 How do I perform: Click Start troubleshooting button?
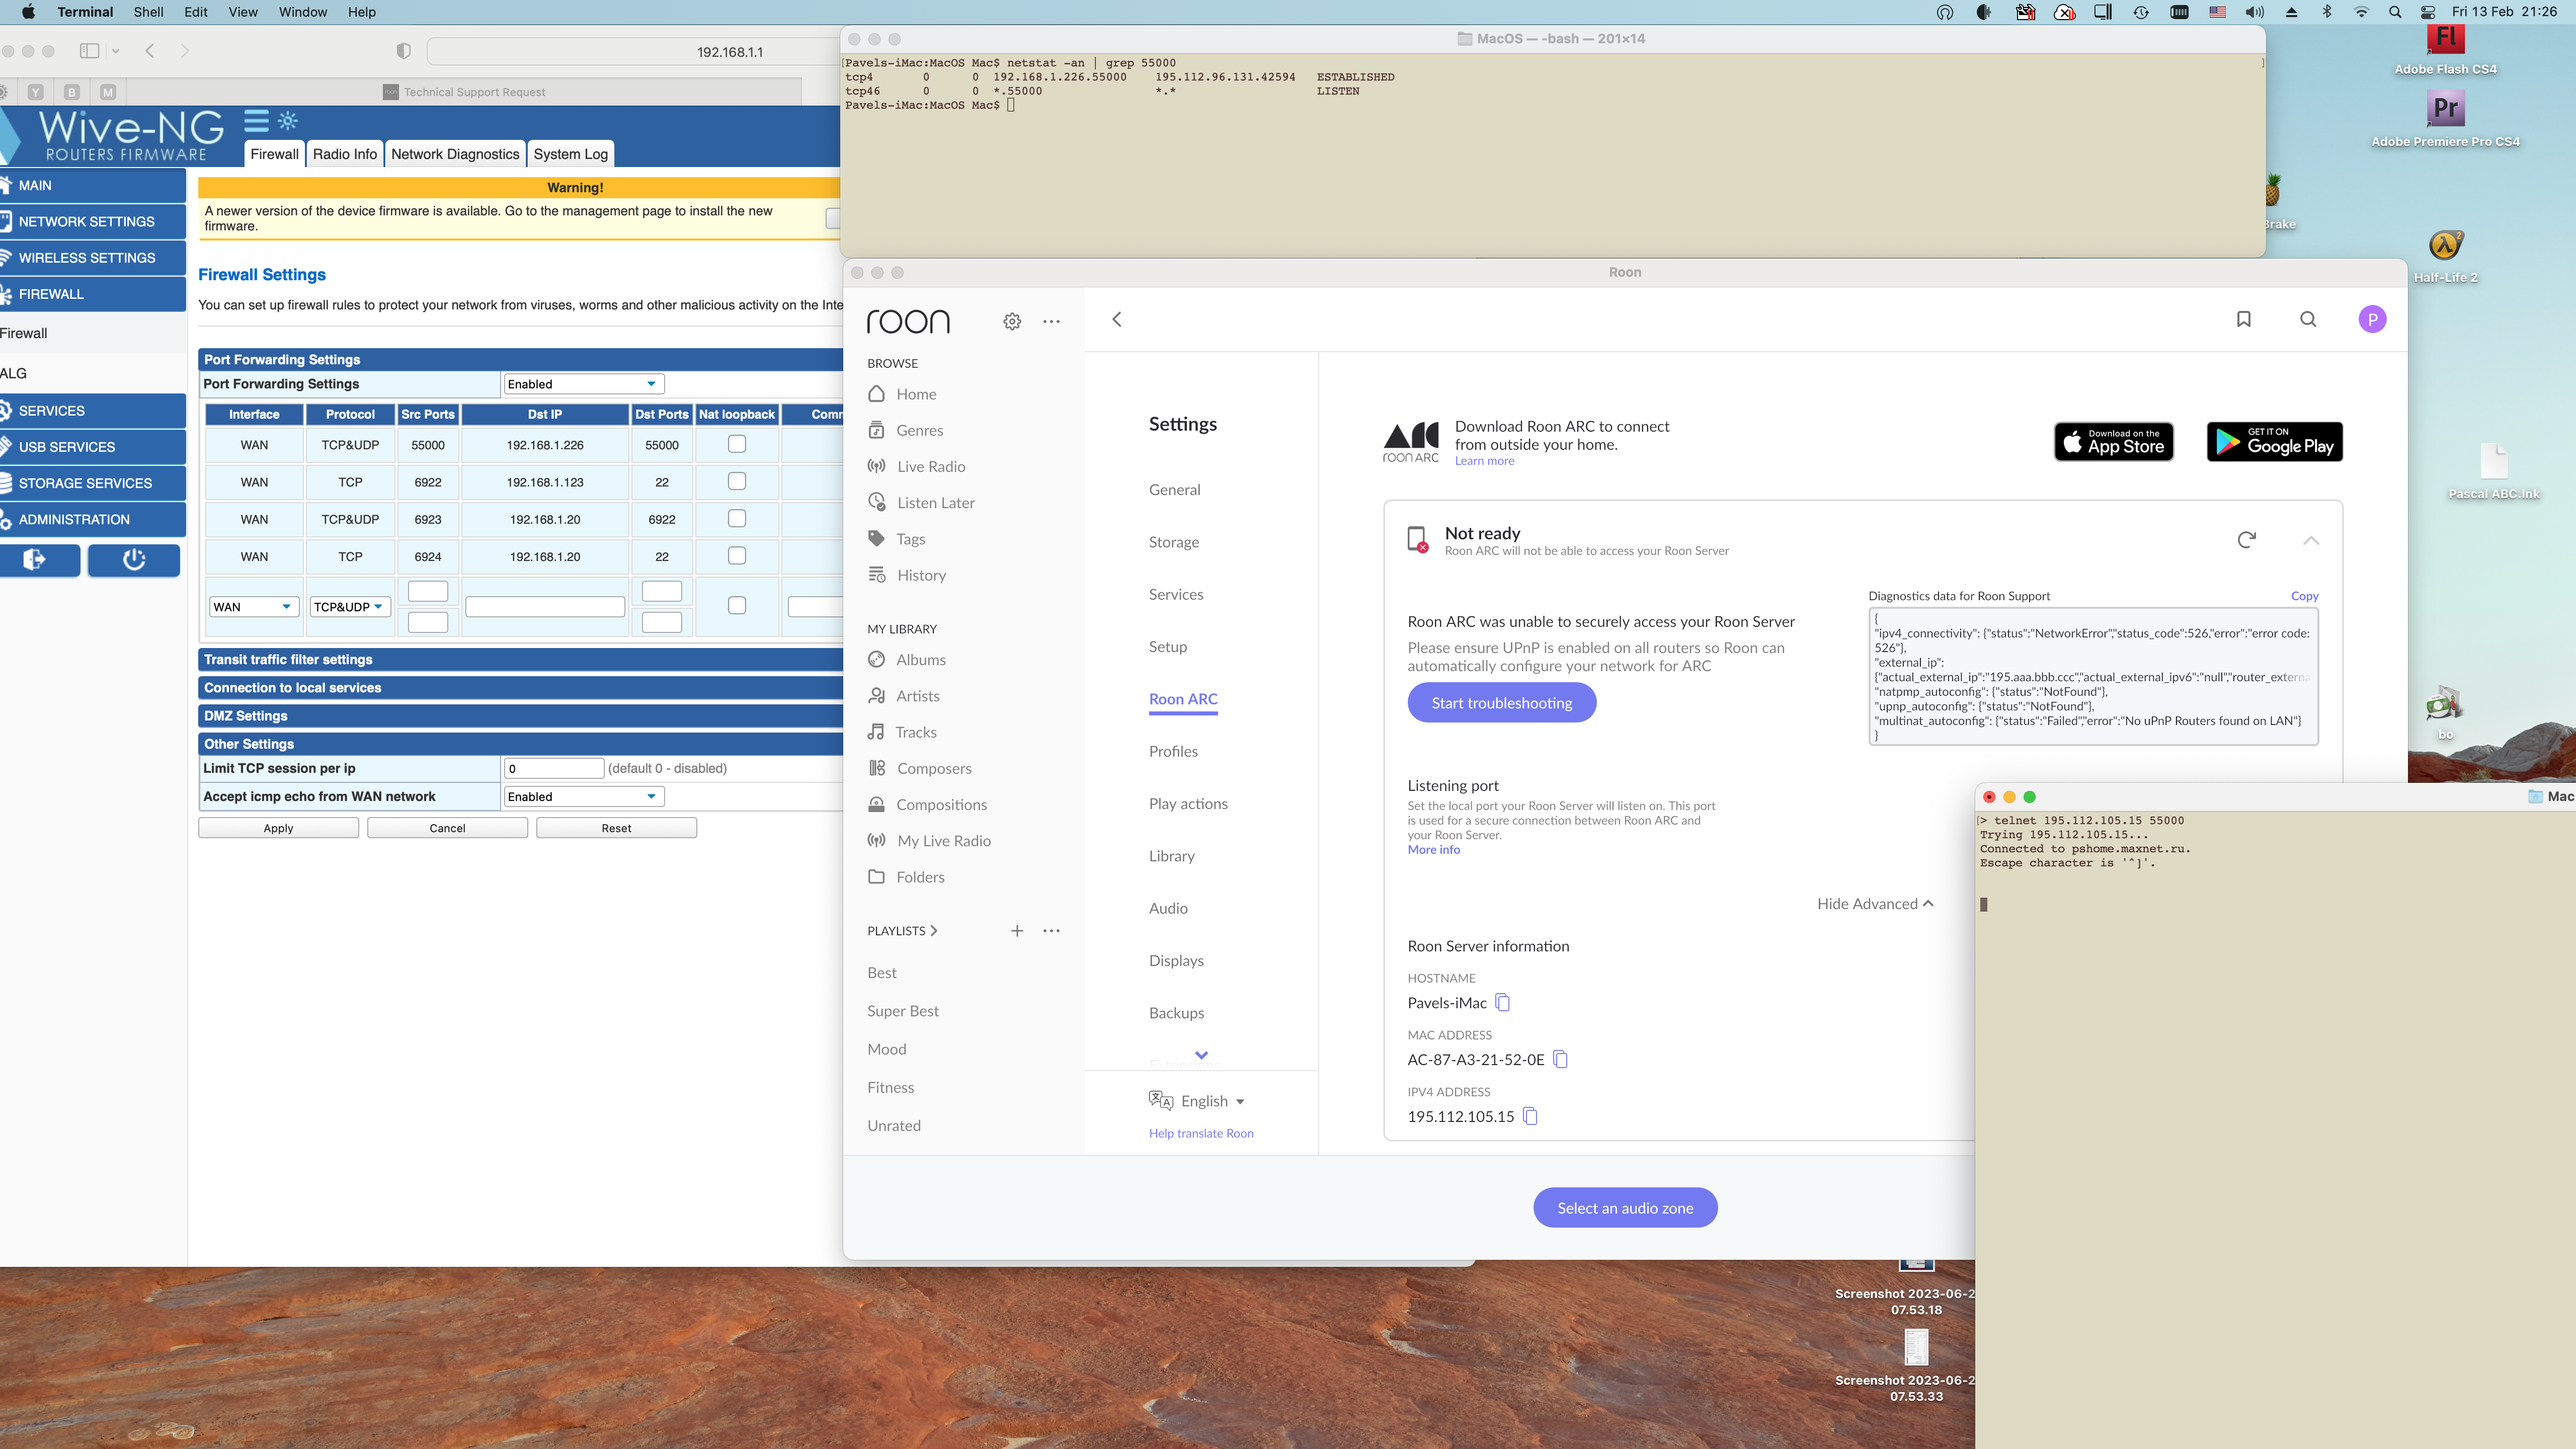pyautogui.click(x=1501, y=703)
